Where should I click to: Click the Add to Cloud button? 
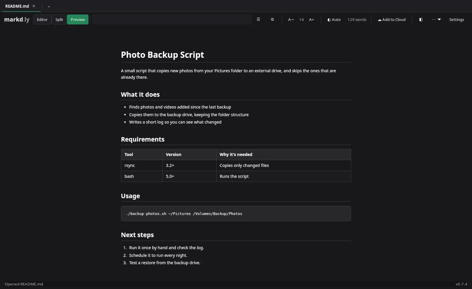pyautogui.click(x=391, y=19)
